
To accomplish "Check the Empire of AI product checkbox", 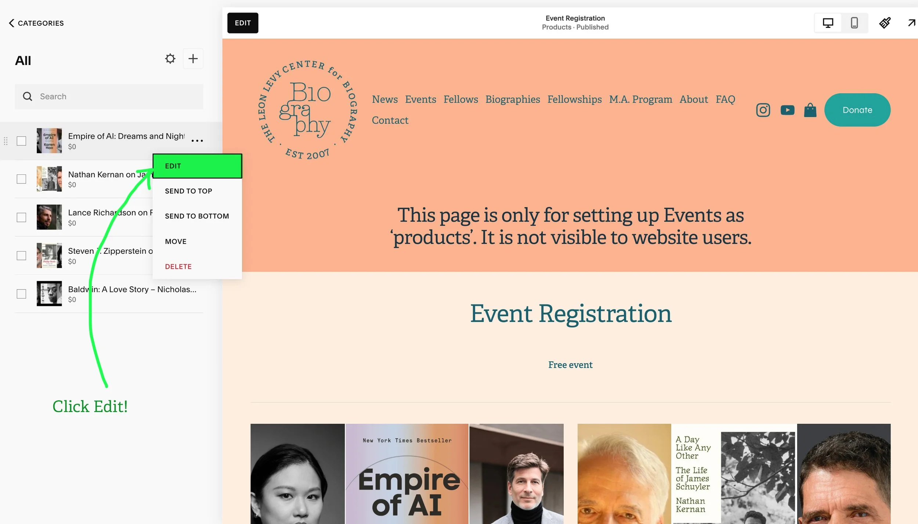I will coord(22,141).
